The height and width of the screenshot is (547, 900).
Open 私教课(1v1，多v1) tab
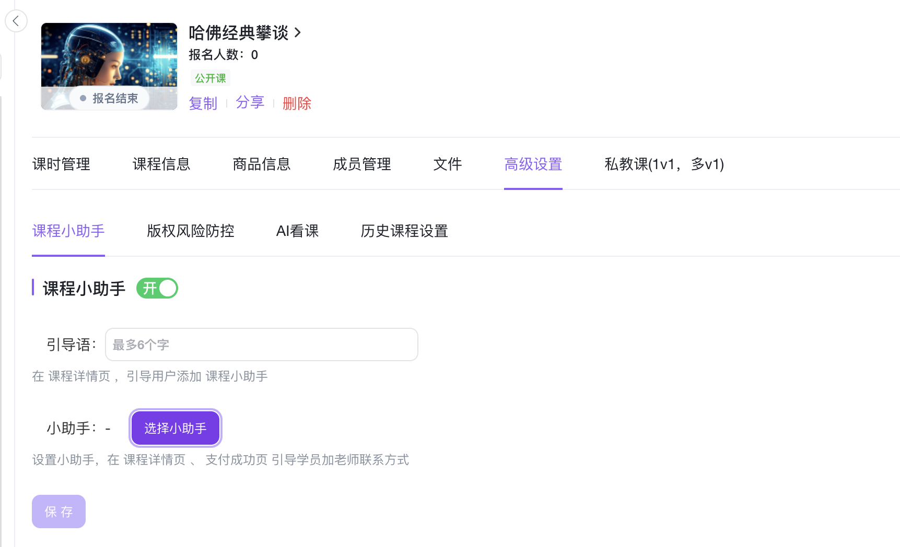[664, 164]
